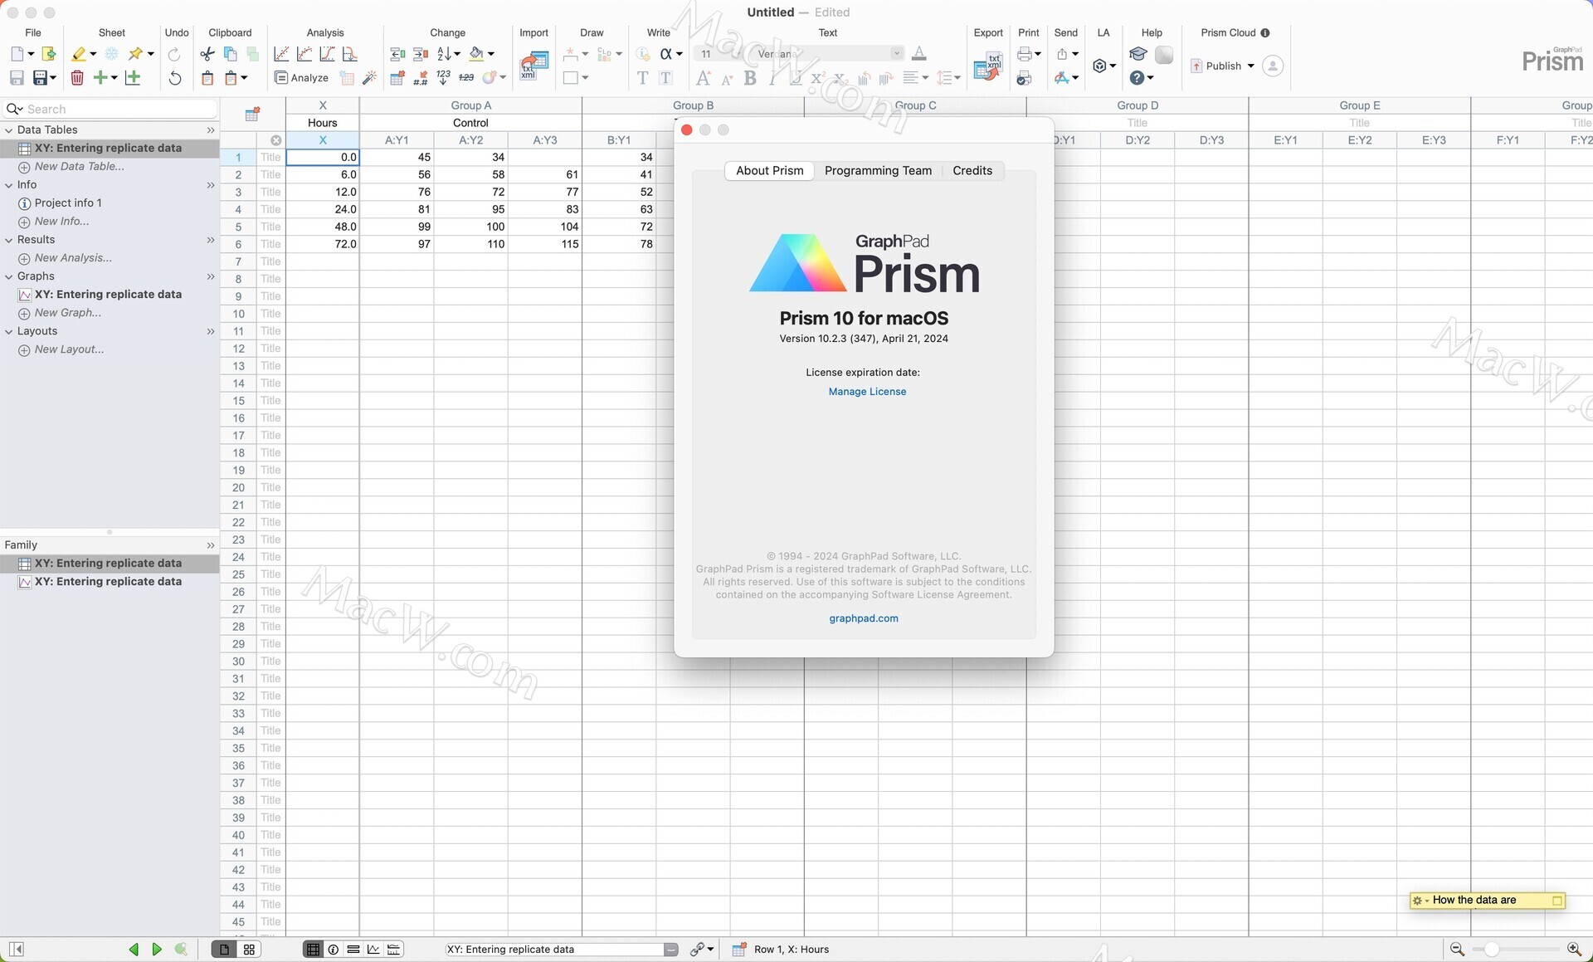Open the sheet name dropdown in status bar
The width and height of the screenshot is (1593, 962).
[670, 950]
